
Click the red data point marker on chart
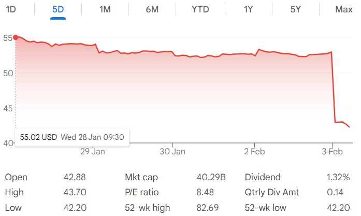(x=16, y=37)
